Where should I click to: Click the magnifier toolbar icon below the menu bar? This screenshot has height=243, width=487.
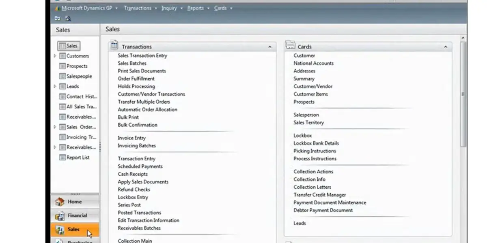[68, 18]
